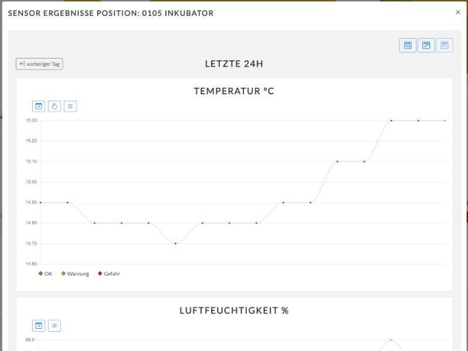The width and height of the screenshot is (468, 351).
Task: Switch to the monthly calendar view
Action: [407, 45]
